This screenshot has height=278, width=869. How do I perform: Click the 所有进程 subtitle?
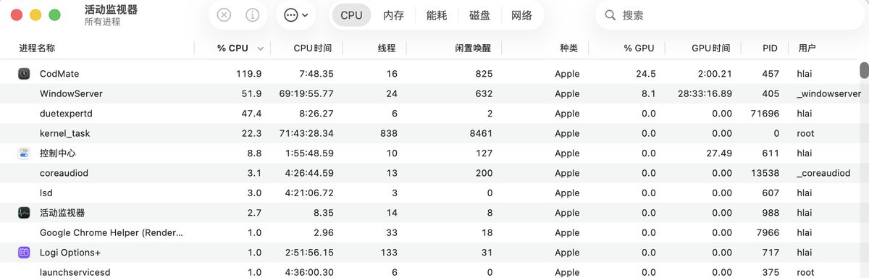pyautogui.click(x=102, y=22)
